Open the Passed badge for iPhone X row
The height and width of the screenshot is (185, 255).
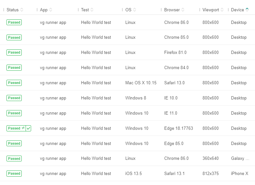click(14, 173)
